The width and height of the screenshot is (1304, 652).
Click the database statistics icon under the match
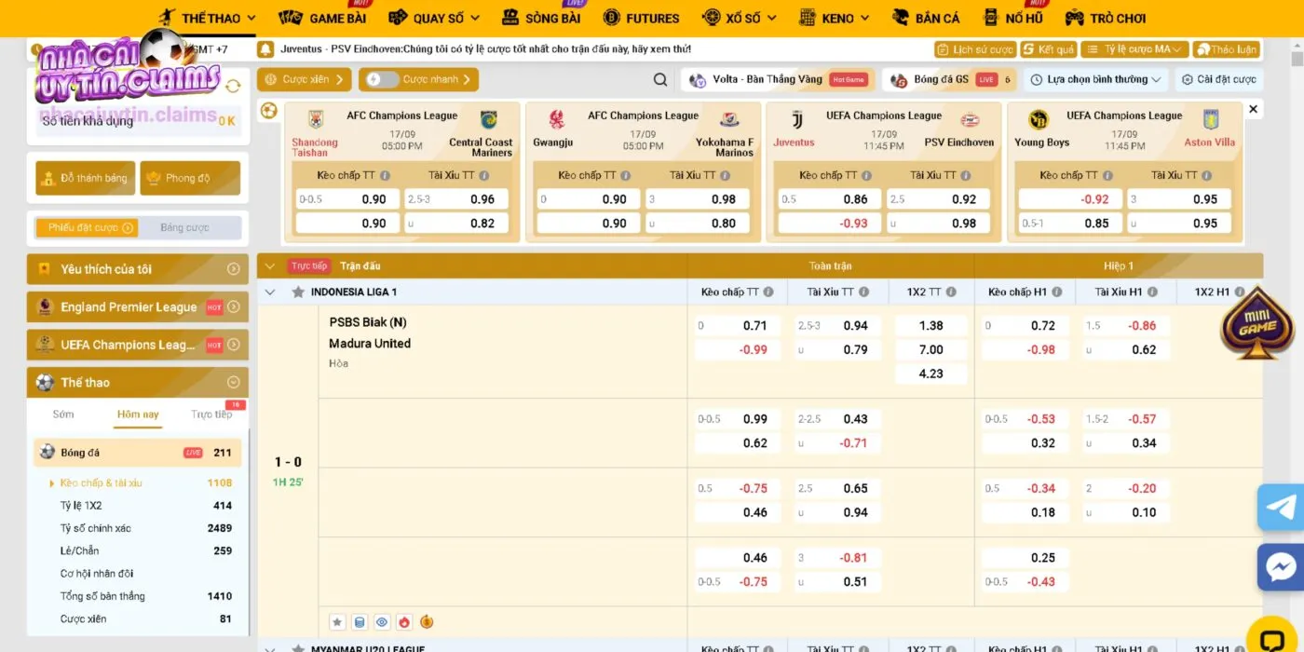pos(360,622)
